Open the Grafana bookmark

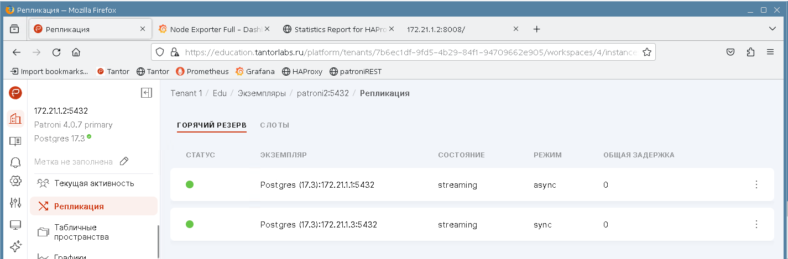(255, 71)
